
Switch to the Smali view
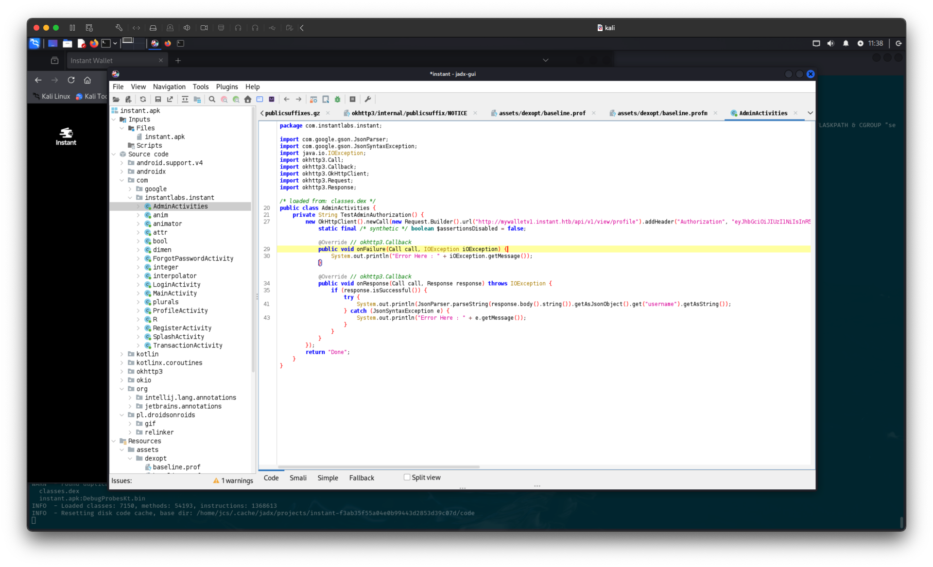click(x=298, y=478)
